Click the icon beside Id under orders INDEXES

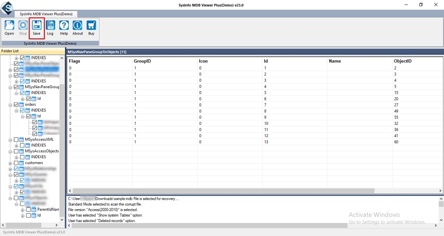pos(34,116)
